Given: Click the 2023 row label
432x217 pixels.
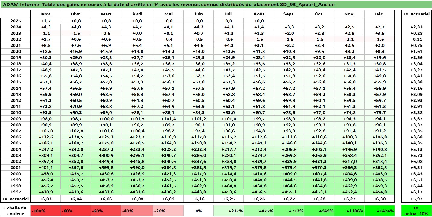Looking at the screenshot, I should (x=15, y=33).
